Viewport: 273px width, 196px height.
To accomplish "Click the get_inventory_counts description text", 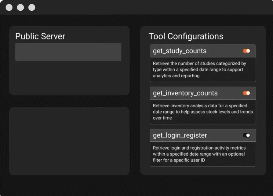I will (x=203, y=112).
